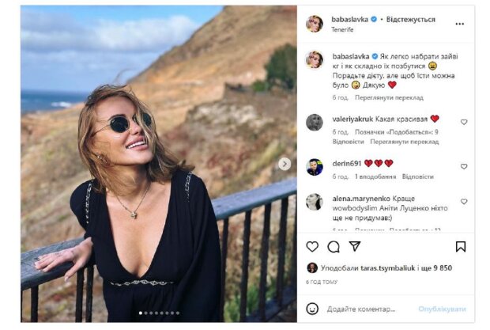Save the post with the bookmark icon

(461, 246)
